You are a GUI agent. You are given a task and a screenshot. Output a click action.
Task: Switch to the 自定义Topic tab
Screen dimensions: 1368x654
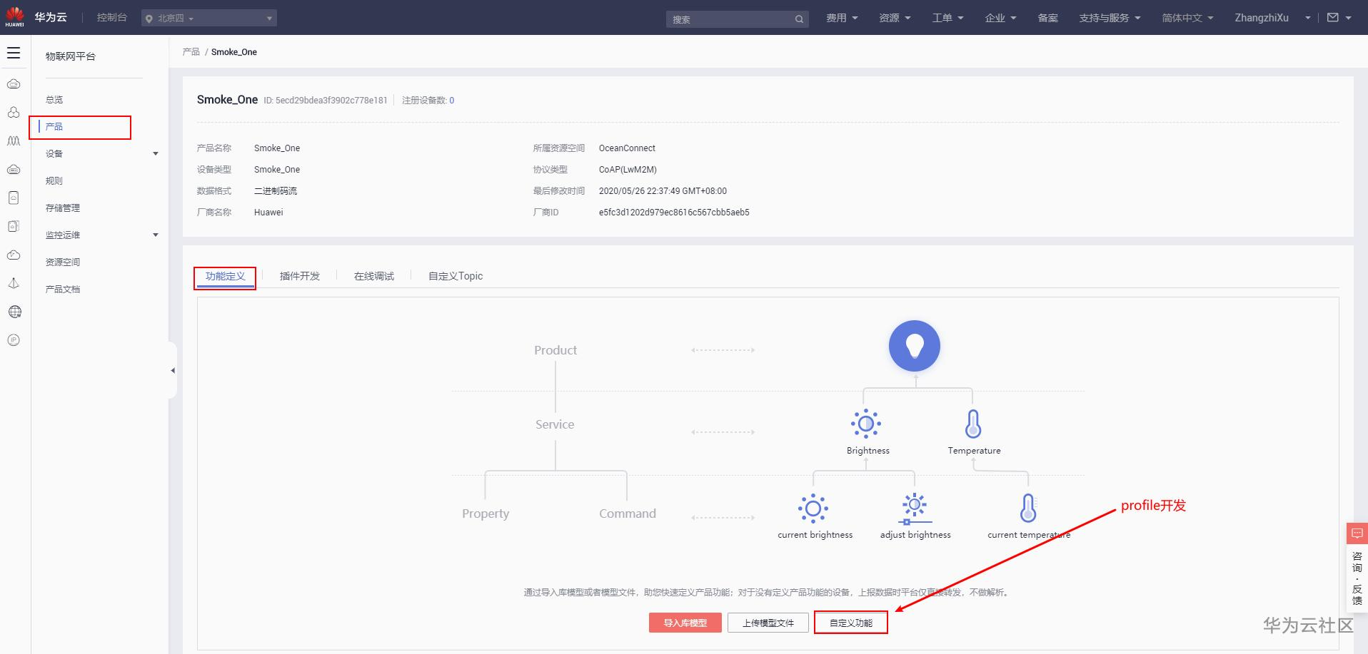click(456, 277)
